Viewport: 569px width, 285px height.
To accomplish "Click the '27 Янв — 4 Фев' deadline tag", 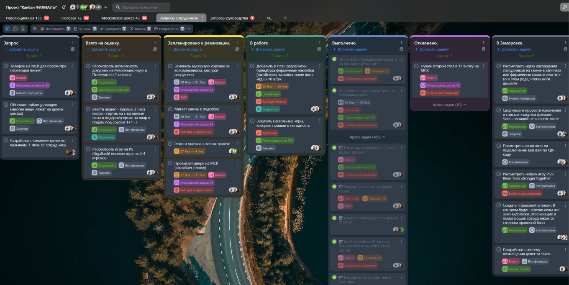I will pos(189,151).
